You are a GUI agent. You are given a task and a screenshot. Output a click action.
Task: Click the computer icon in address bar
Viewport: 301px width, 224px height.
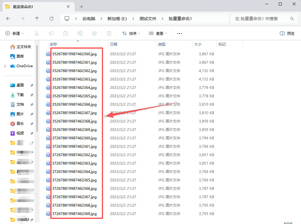[x=67, y=19]
